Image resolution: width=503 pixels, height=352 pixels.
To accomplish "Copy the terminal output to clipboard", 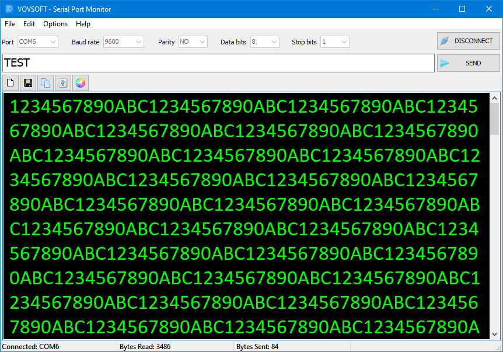I will pyautogui.click(x=45, y=82).
